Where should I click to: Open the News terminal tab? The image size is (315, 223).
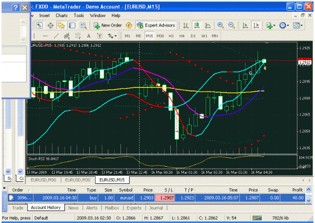(x=73, y=208)
